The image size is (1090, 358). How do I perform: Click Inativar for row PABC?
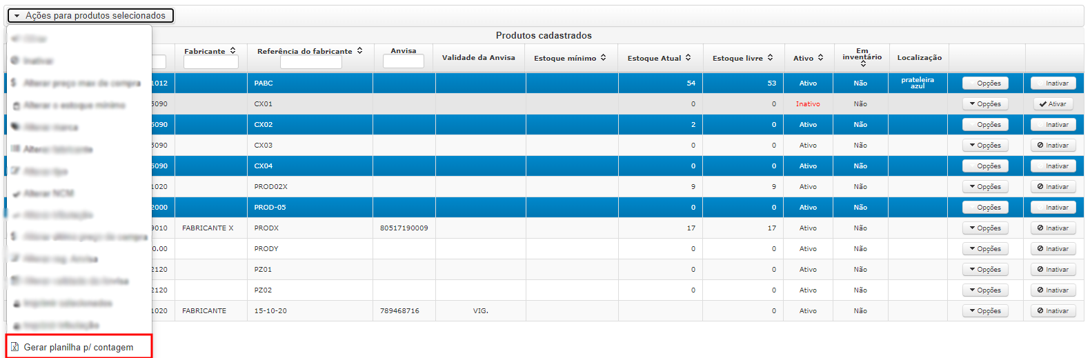coord(1053,83)
